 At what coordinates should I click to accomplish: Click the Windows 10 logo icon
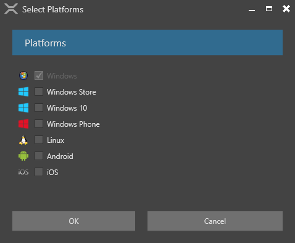tap(23, 108)
